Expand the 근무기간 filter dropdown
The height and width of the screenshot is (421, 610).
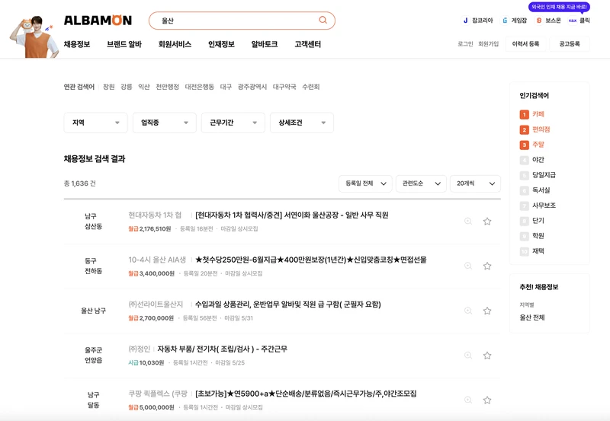pyautogui.click(x=233, y=123)
